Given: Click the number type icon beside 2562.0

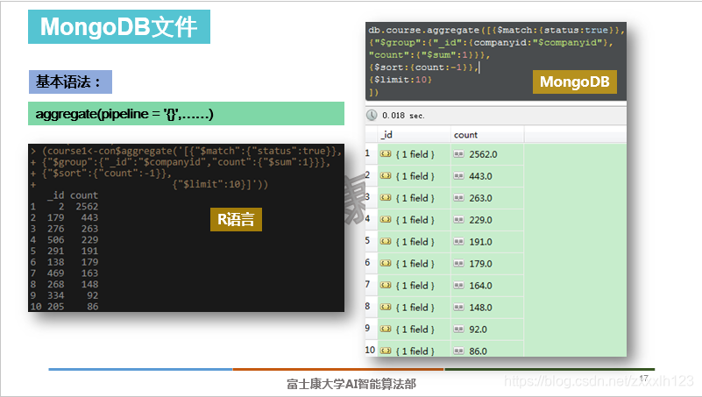Looking at the screenshot, I should tap(458, 154).
